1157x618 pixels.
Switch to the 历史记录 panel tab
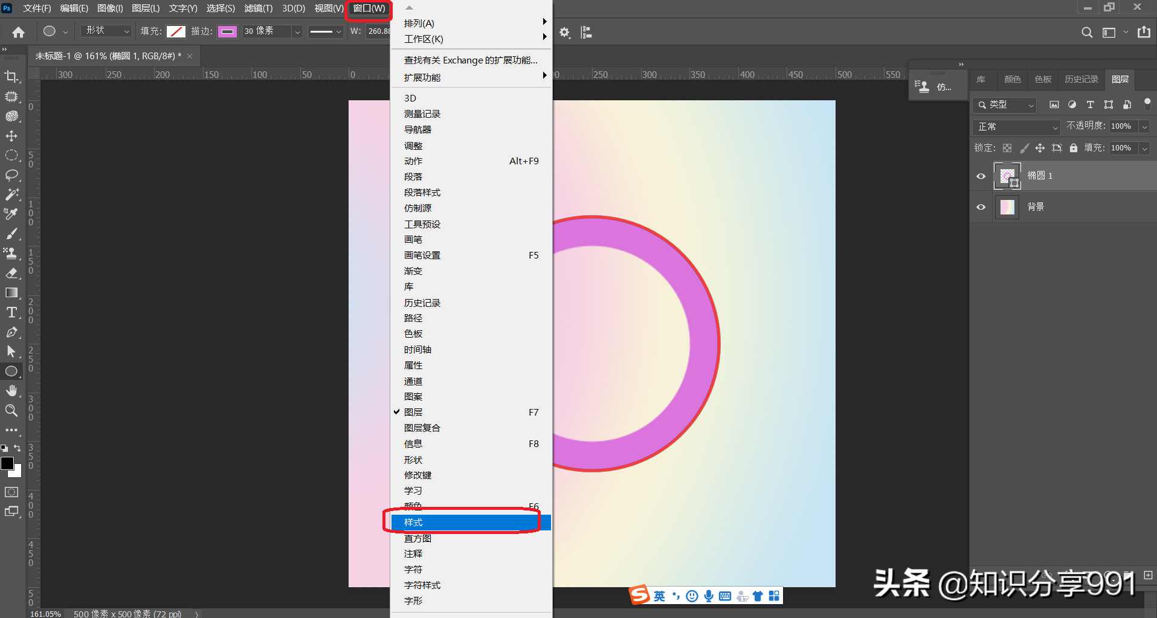click(1081, 79)
